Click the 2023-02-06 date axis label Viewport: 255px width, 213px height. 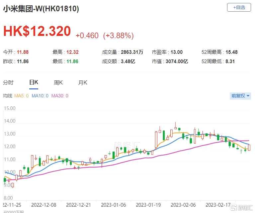pyautogui.click(x=183, y=205)
